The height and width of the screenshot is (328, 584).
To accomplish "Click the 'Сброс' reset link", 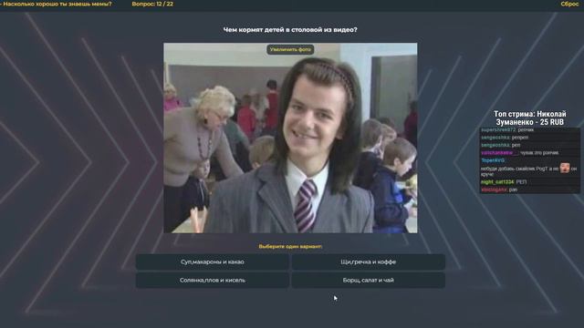I will click(569, 4).
